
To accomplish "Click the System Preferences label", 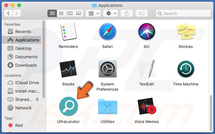I will click(107, 87).
